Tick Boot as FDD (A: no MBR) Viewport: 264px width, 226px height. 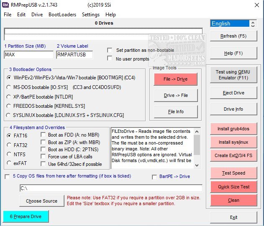tap(43, 135)
